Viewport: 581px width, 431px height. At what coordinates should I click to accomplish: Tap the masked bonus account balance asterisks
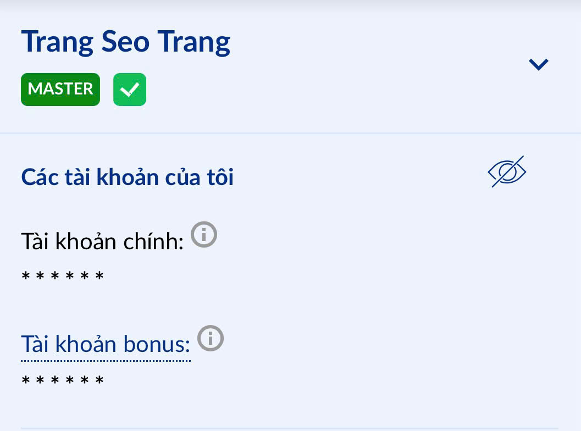click(63, 380)
